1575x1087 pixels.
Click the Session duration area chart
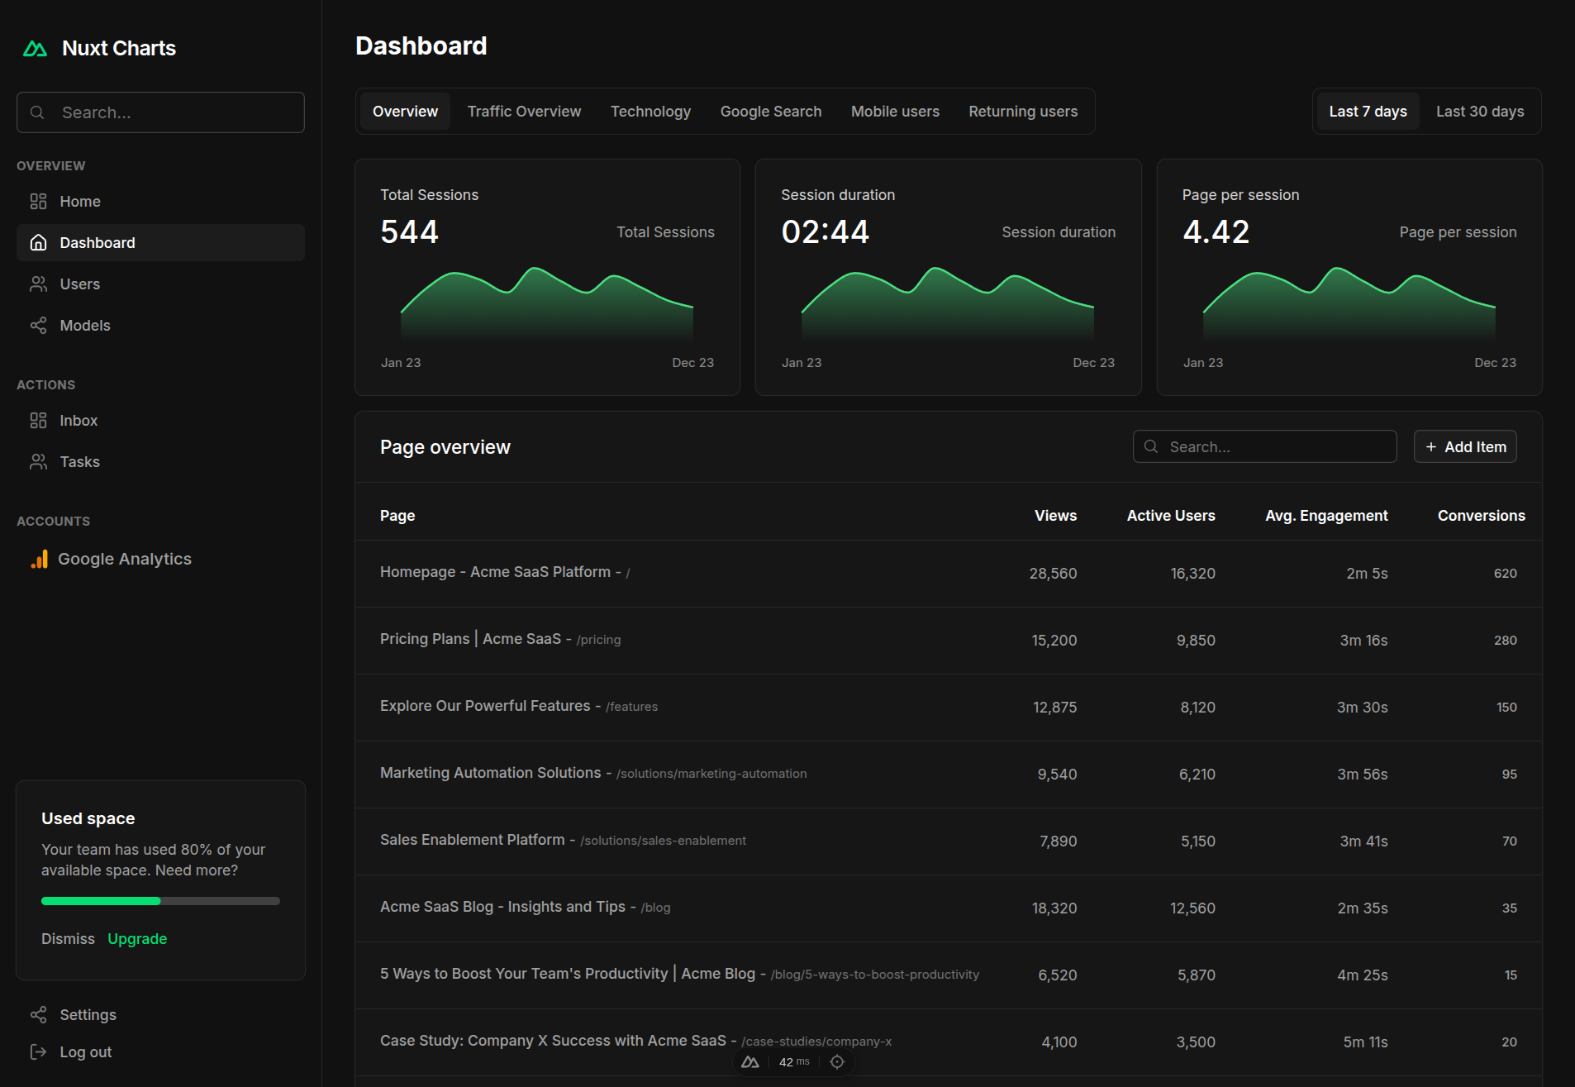pyautogui.click(x=948, y=303)
